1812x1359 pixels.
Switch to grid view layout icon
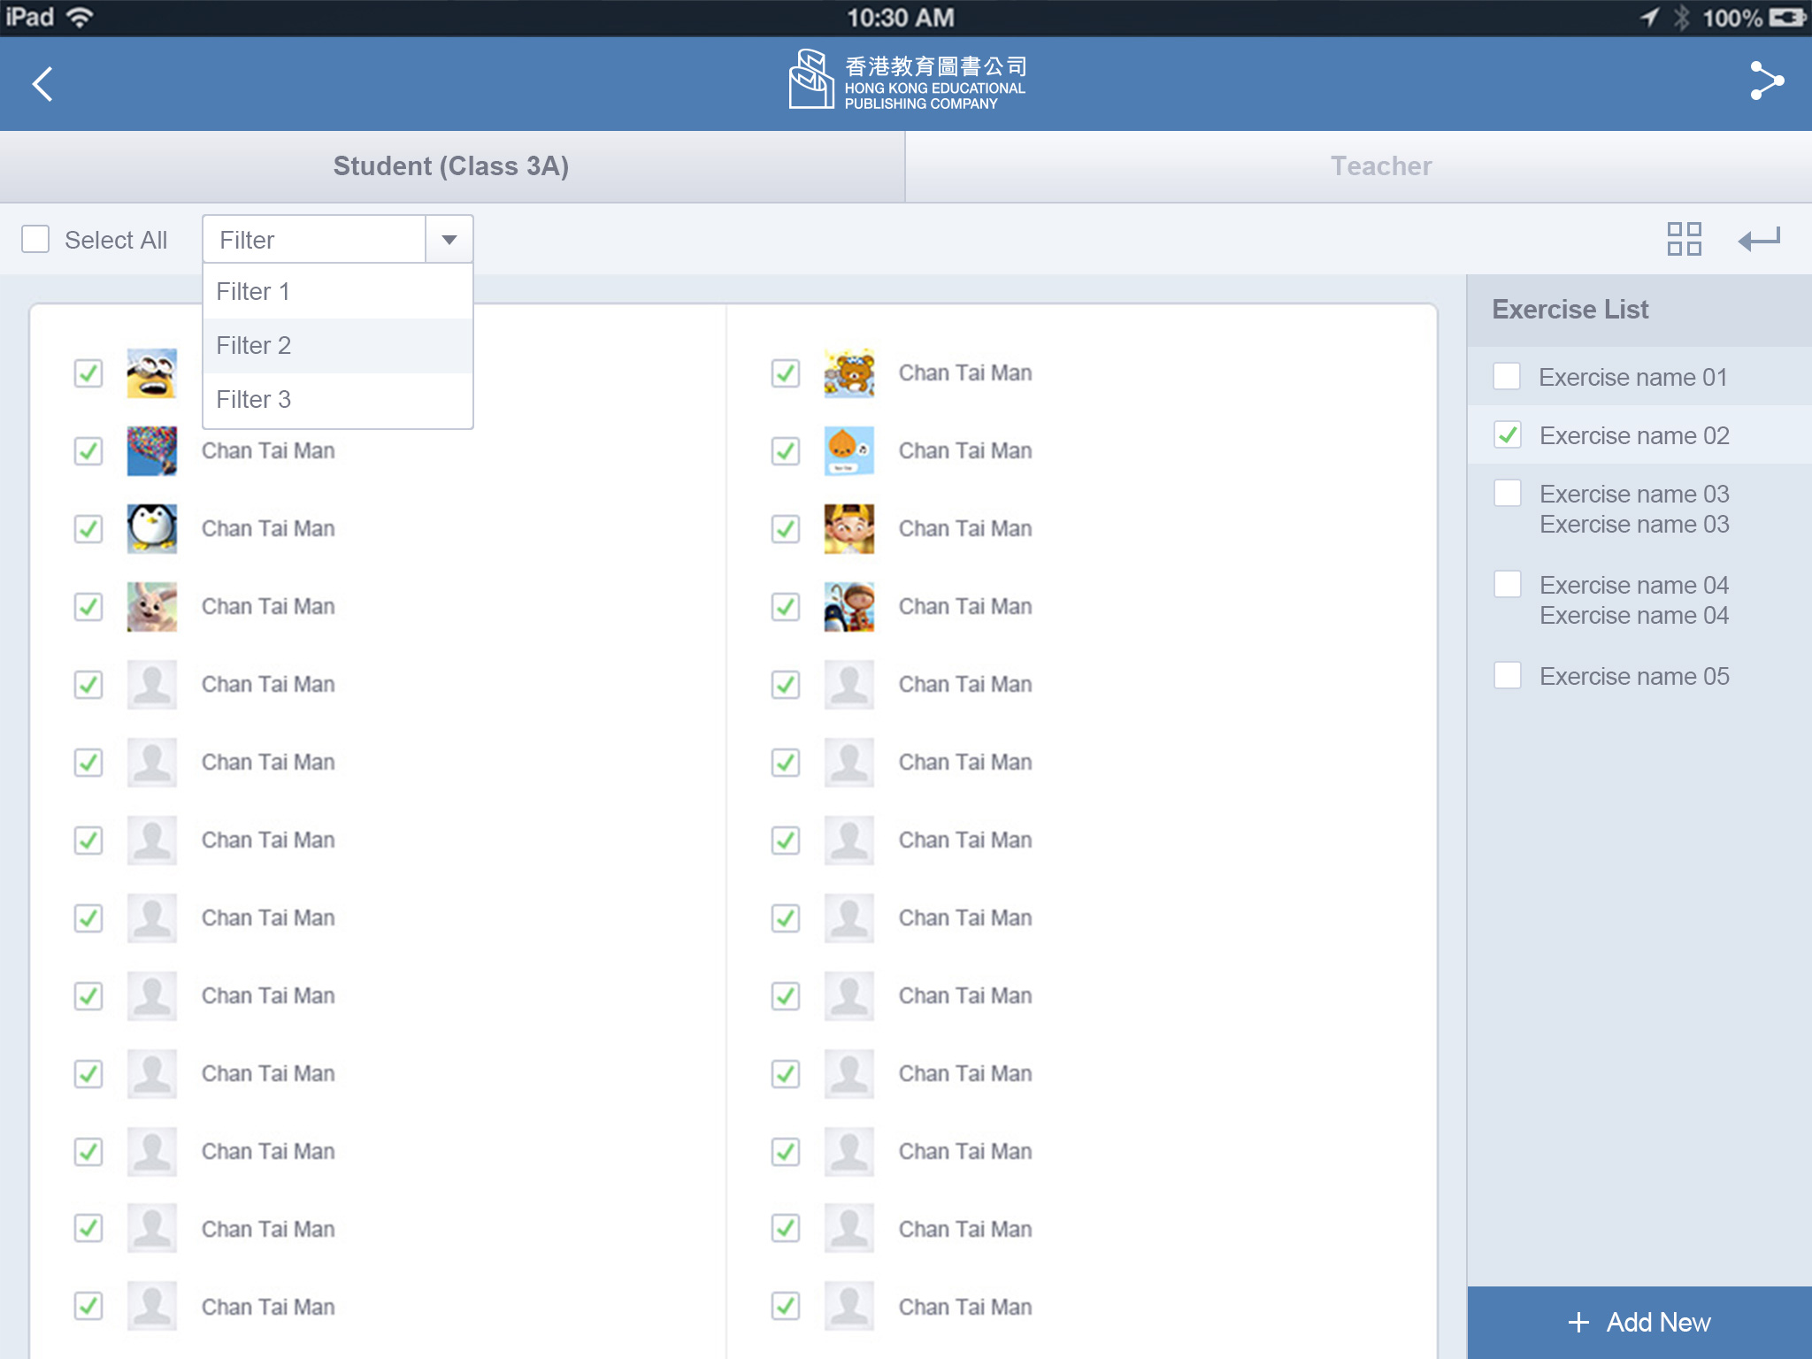pyautogui.click(x=1684, y=239)
